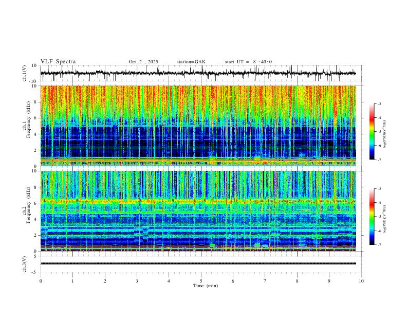Click the ch.2 spectrogram plot

click(198, 211)
